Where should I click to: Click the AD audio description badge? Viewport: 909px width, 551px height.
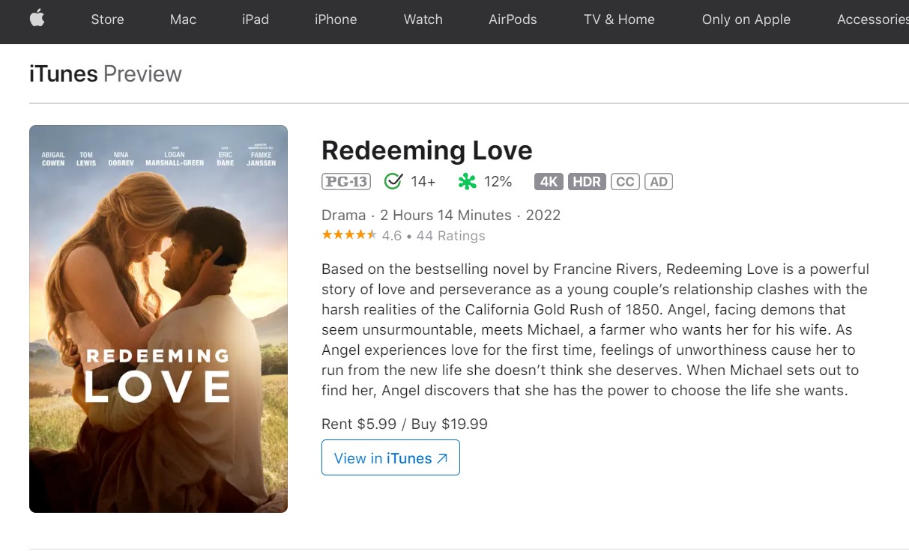coord(659,181)
